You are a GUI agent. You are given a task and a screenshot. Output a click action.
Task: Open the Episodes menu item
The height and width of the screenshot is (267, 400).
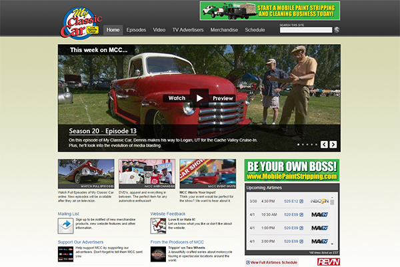click(136, 30)
